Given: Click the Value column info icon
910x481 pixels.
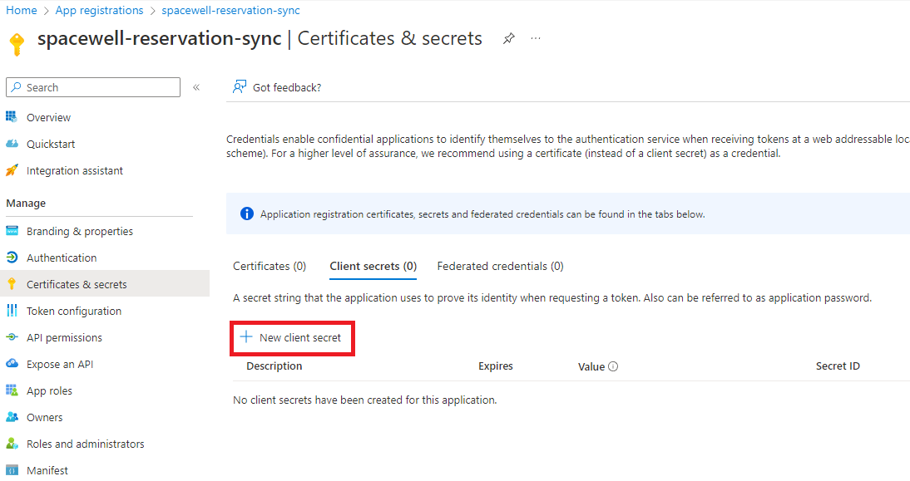Looking at the screenshot, I should pos(613,366).
